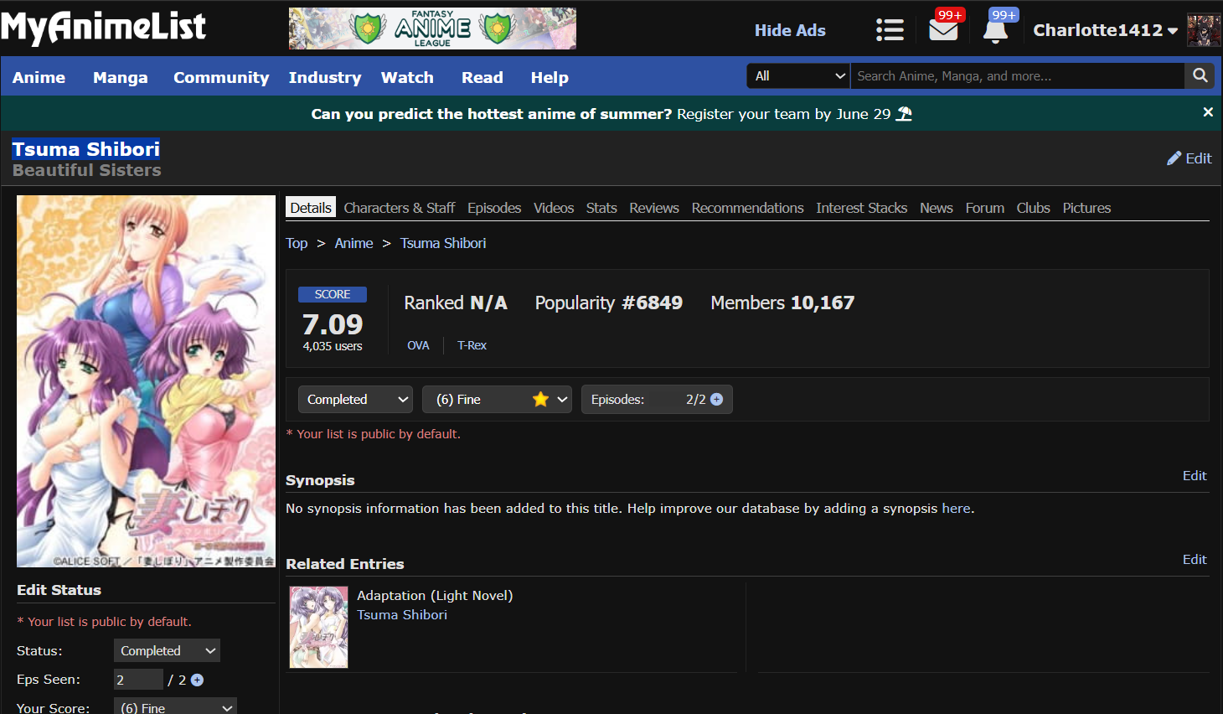Open the Manga navigation menu

pos(120,77)
